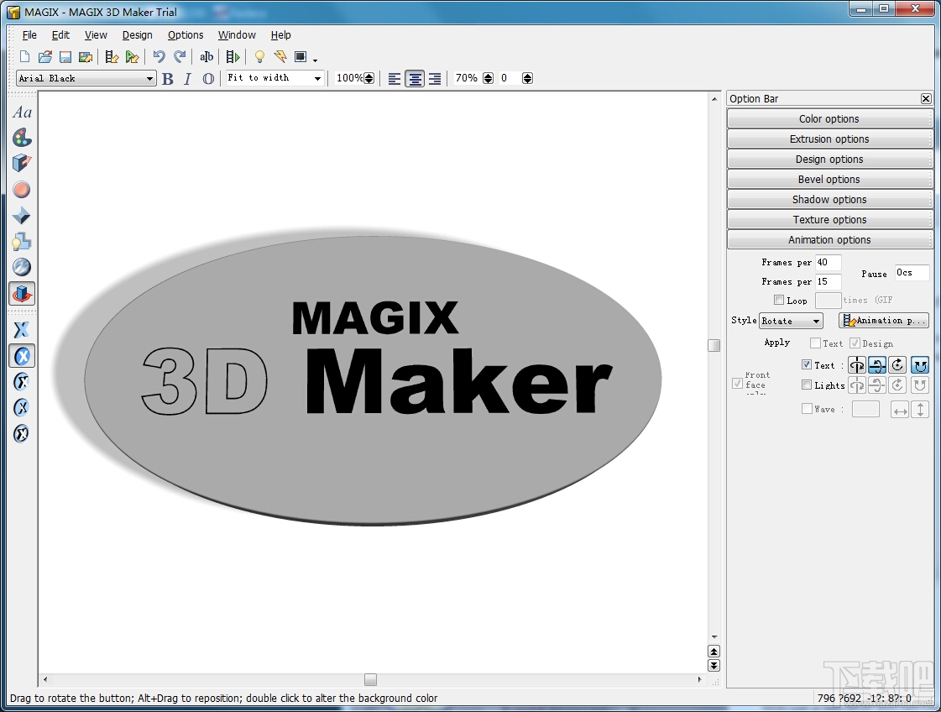
Task: Enable the Lights animation checkbox
Action: 807,385
